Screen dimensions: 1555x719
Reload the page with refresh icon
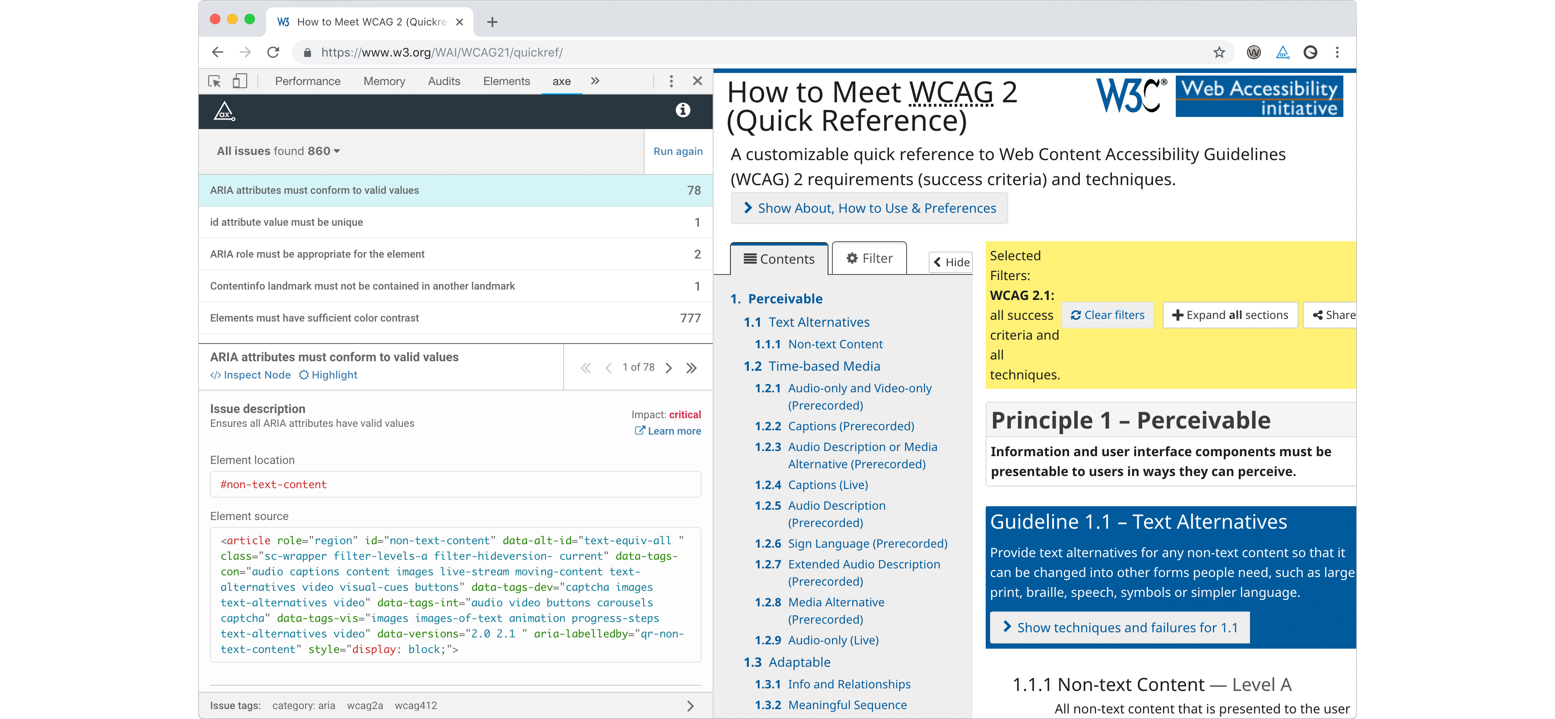pyautogui.click(x=273, y=53)
